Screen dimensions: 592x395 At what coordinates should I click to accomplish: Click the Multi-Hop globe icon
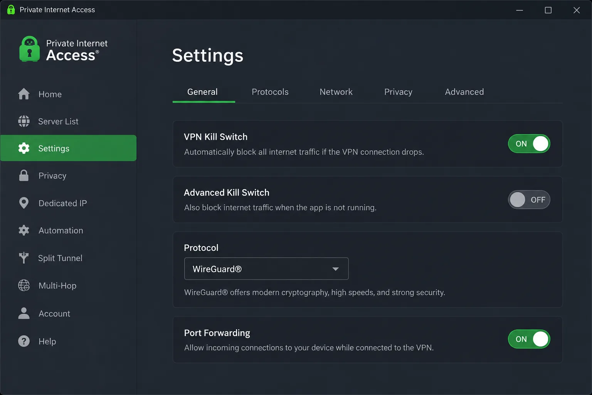click(24, 285)
